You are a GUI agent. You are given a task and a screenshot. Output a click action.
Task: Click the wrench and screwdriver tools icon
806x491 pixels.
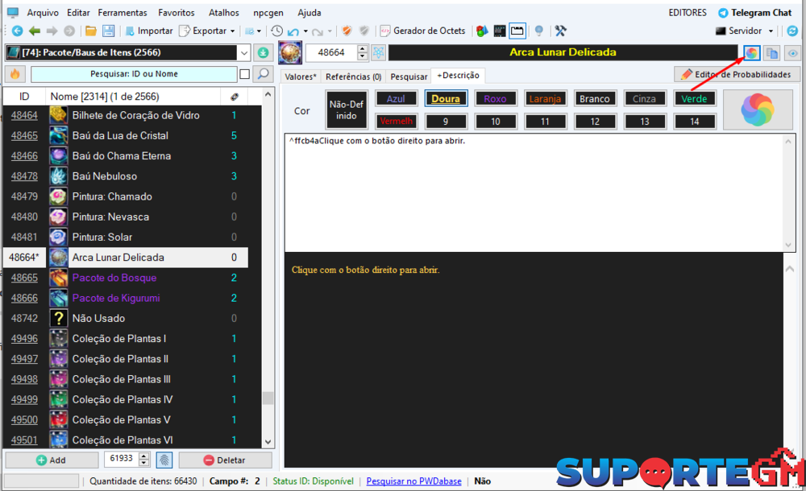(x=561, y=31)
